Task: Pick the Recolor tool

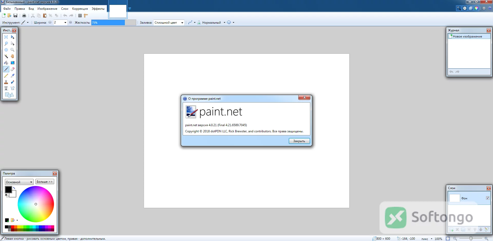Action: coord(13,82)
